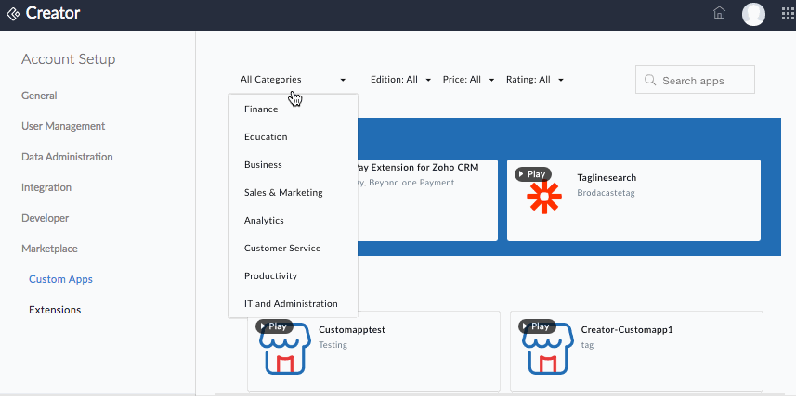Viewport: 796px width, 396px height.
Task: Click the Testing tagline under Customapptest
Action: pyautogui.click(x=333, y=345)
